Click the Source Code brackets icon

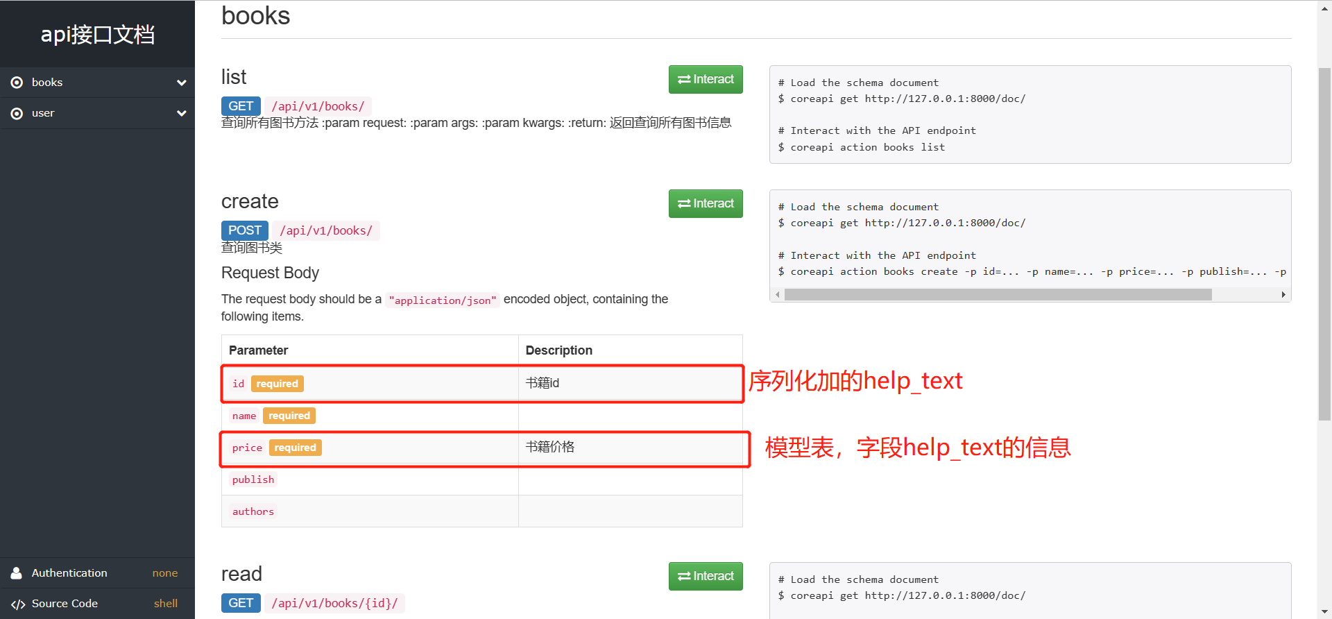pyautogui.click(x=18, y=604)
